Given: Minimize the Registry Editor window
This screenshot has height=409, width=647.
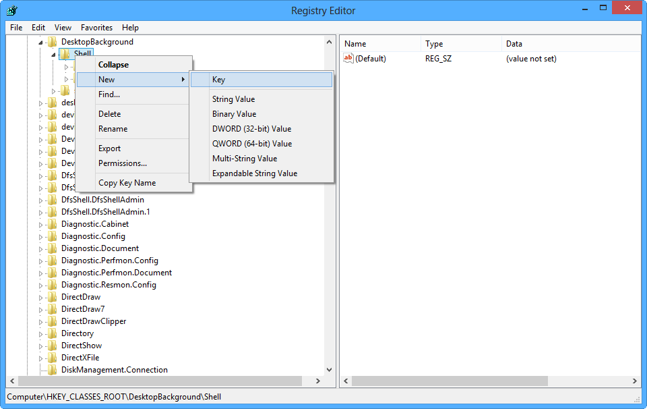Looking at the screenshot, I should coord(585,9).
